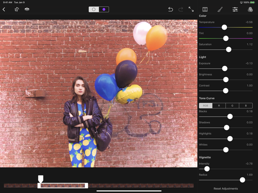Click the screen mirroring icon in status bar

coord(241,2)
